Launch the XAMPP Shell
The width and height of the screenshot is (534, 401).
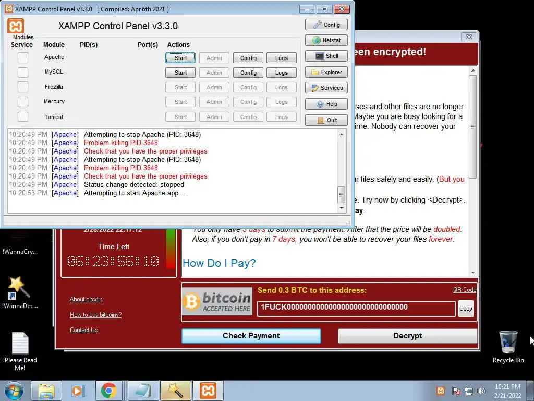click(326, 56)
